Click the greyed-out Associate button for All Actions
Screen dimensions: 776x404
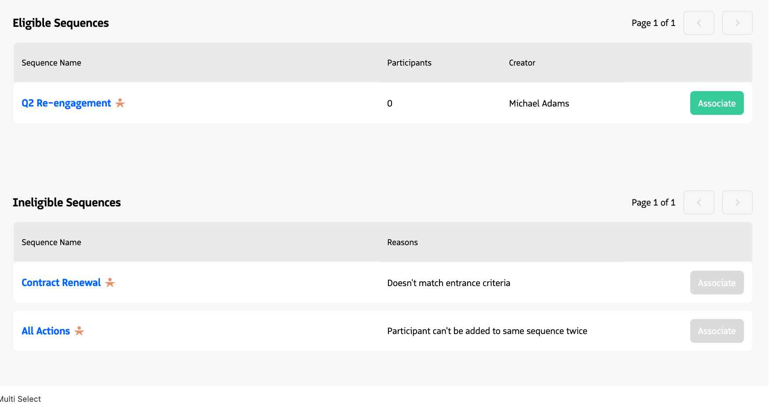click(x=716, y=331)
